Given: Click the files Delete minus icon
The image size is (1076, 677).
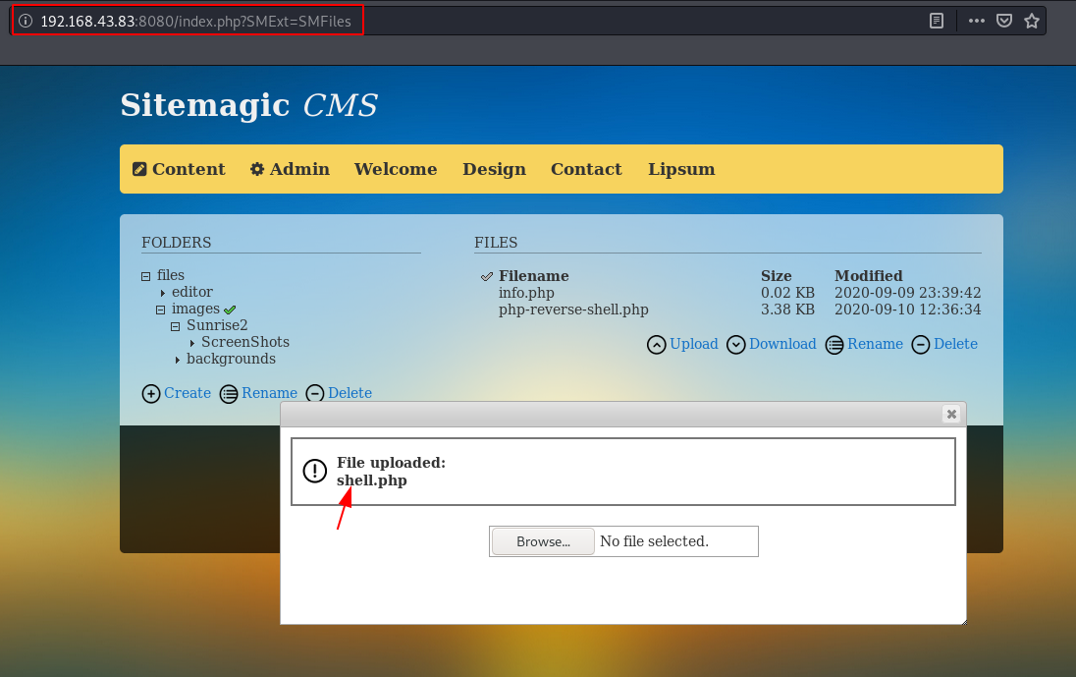Looking at the screenshot, I should [920, 345].
